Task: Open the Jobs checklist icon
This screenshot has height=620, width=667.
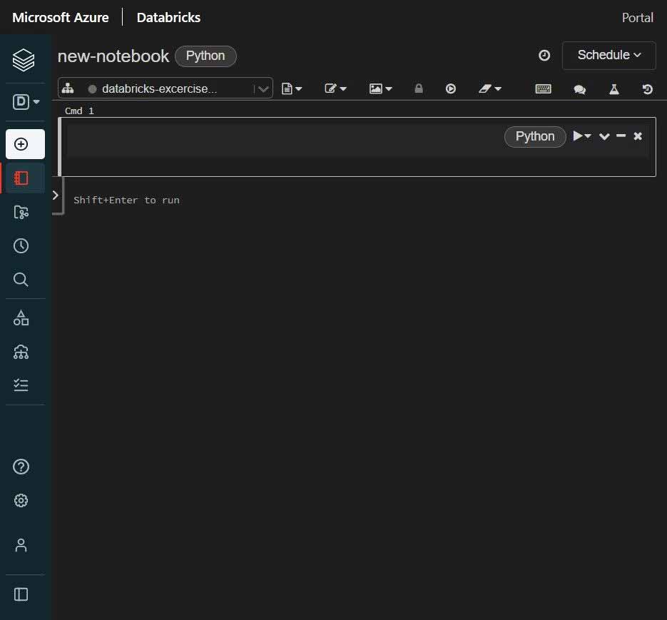Action: pyautogui.click(x=21, y=385)
